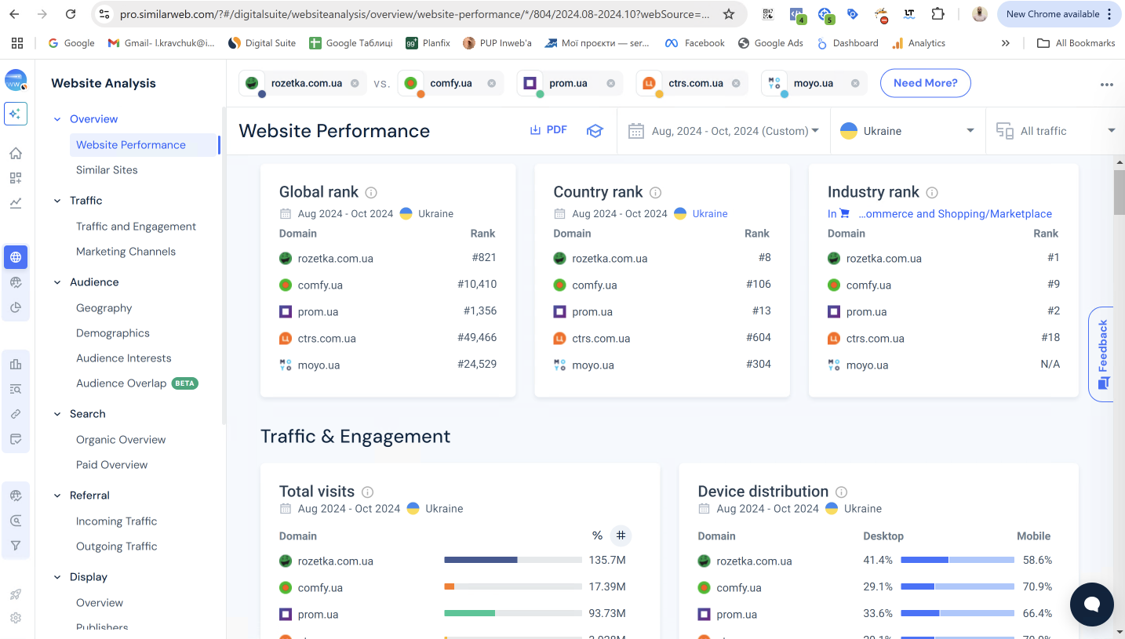Click the settings gear icon in left rail
The height and width of the screenshot is (639, 1125).
coord(16,618)
